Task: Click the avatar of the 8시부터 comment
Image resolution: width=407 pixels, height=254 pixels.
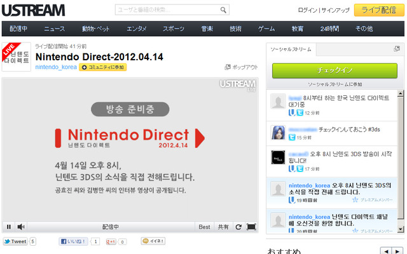Action: [x=278, y=101]
